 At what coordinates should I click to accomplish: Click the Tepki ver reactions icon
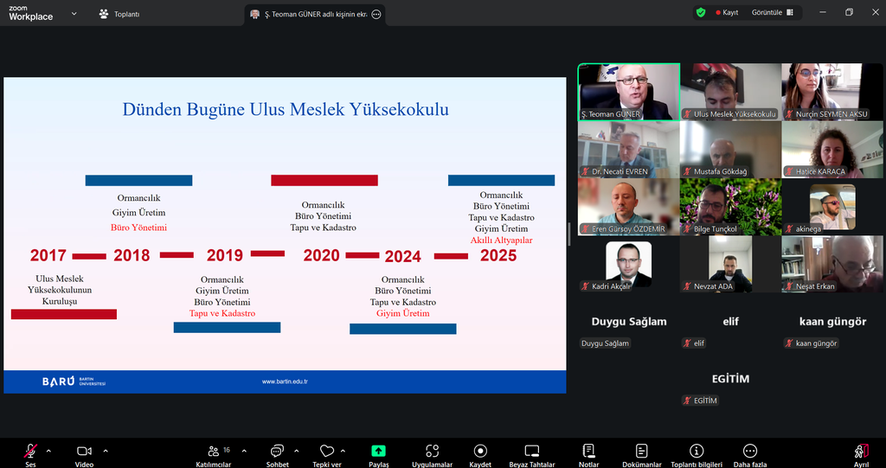pos(326,452)
